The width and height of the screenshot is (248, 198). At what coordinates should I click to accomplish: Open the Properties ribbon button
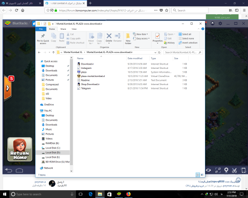[158, 38]
